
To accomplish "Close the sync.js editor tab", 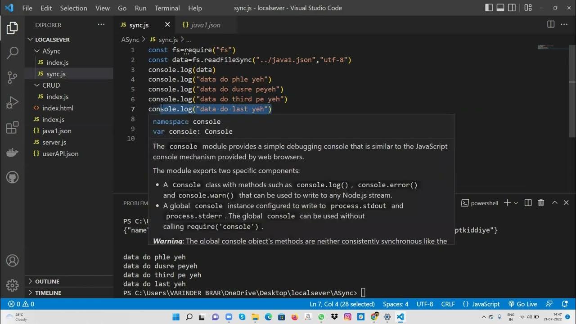I will 167,25.
